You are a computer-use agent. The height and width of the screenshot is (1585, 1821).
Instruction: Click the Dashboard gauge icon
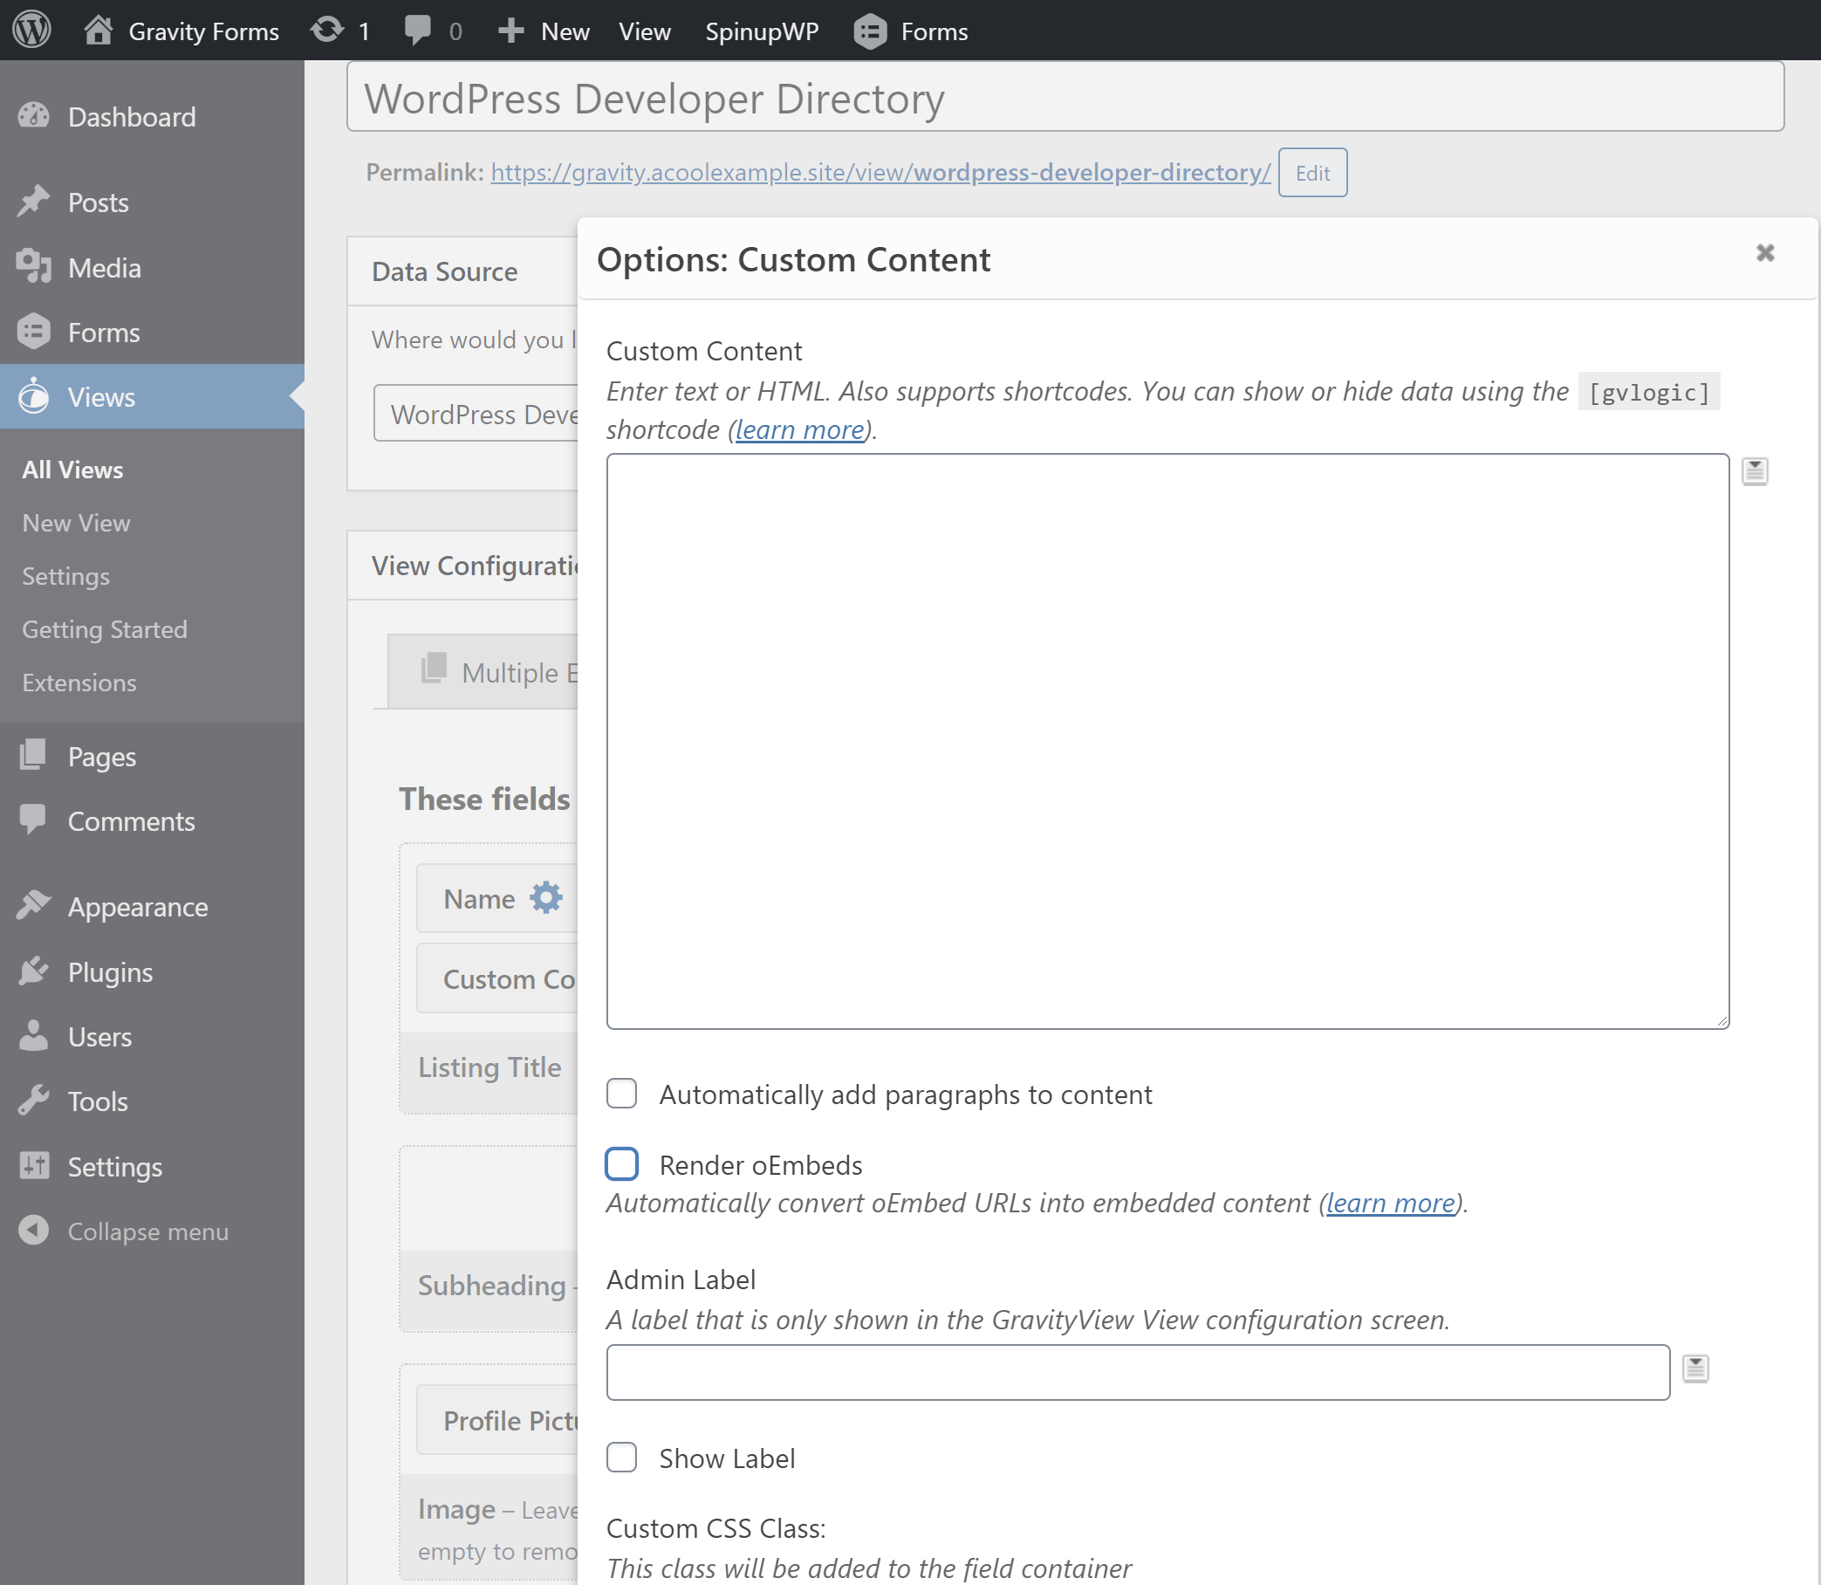[34, 116]
